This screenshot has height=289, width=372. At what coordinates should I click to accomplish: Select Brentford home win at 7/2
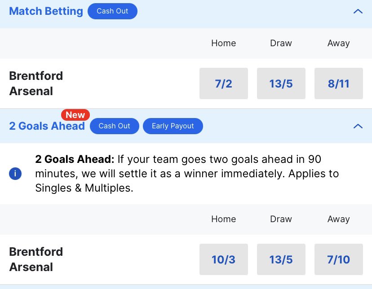(x=224, y=83)
